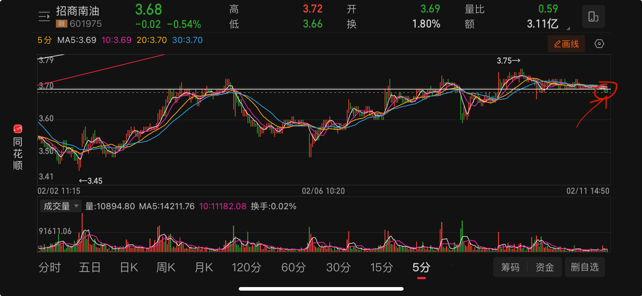Tap the 画线 draw line button
This screenshot has height=296, width=642.
coord(566,44)
